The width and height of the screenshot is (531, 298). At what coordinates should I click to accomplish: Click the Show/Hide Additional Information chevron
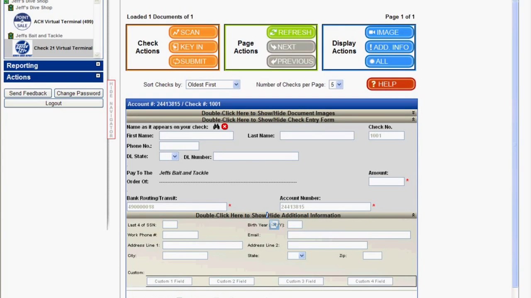[x=413, y=215]
